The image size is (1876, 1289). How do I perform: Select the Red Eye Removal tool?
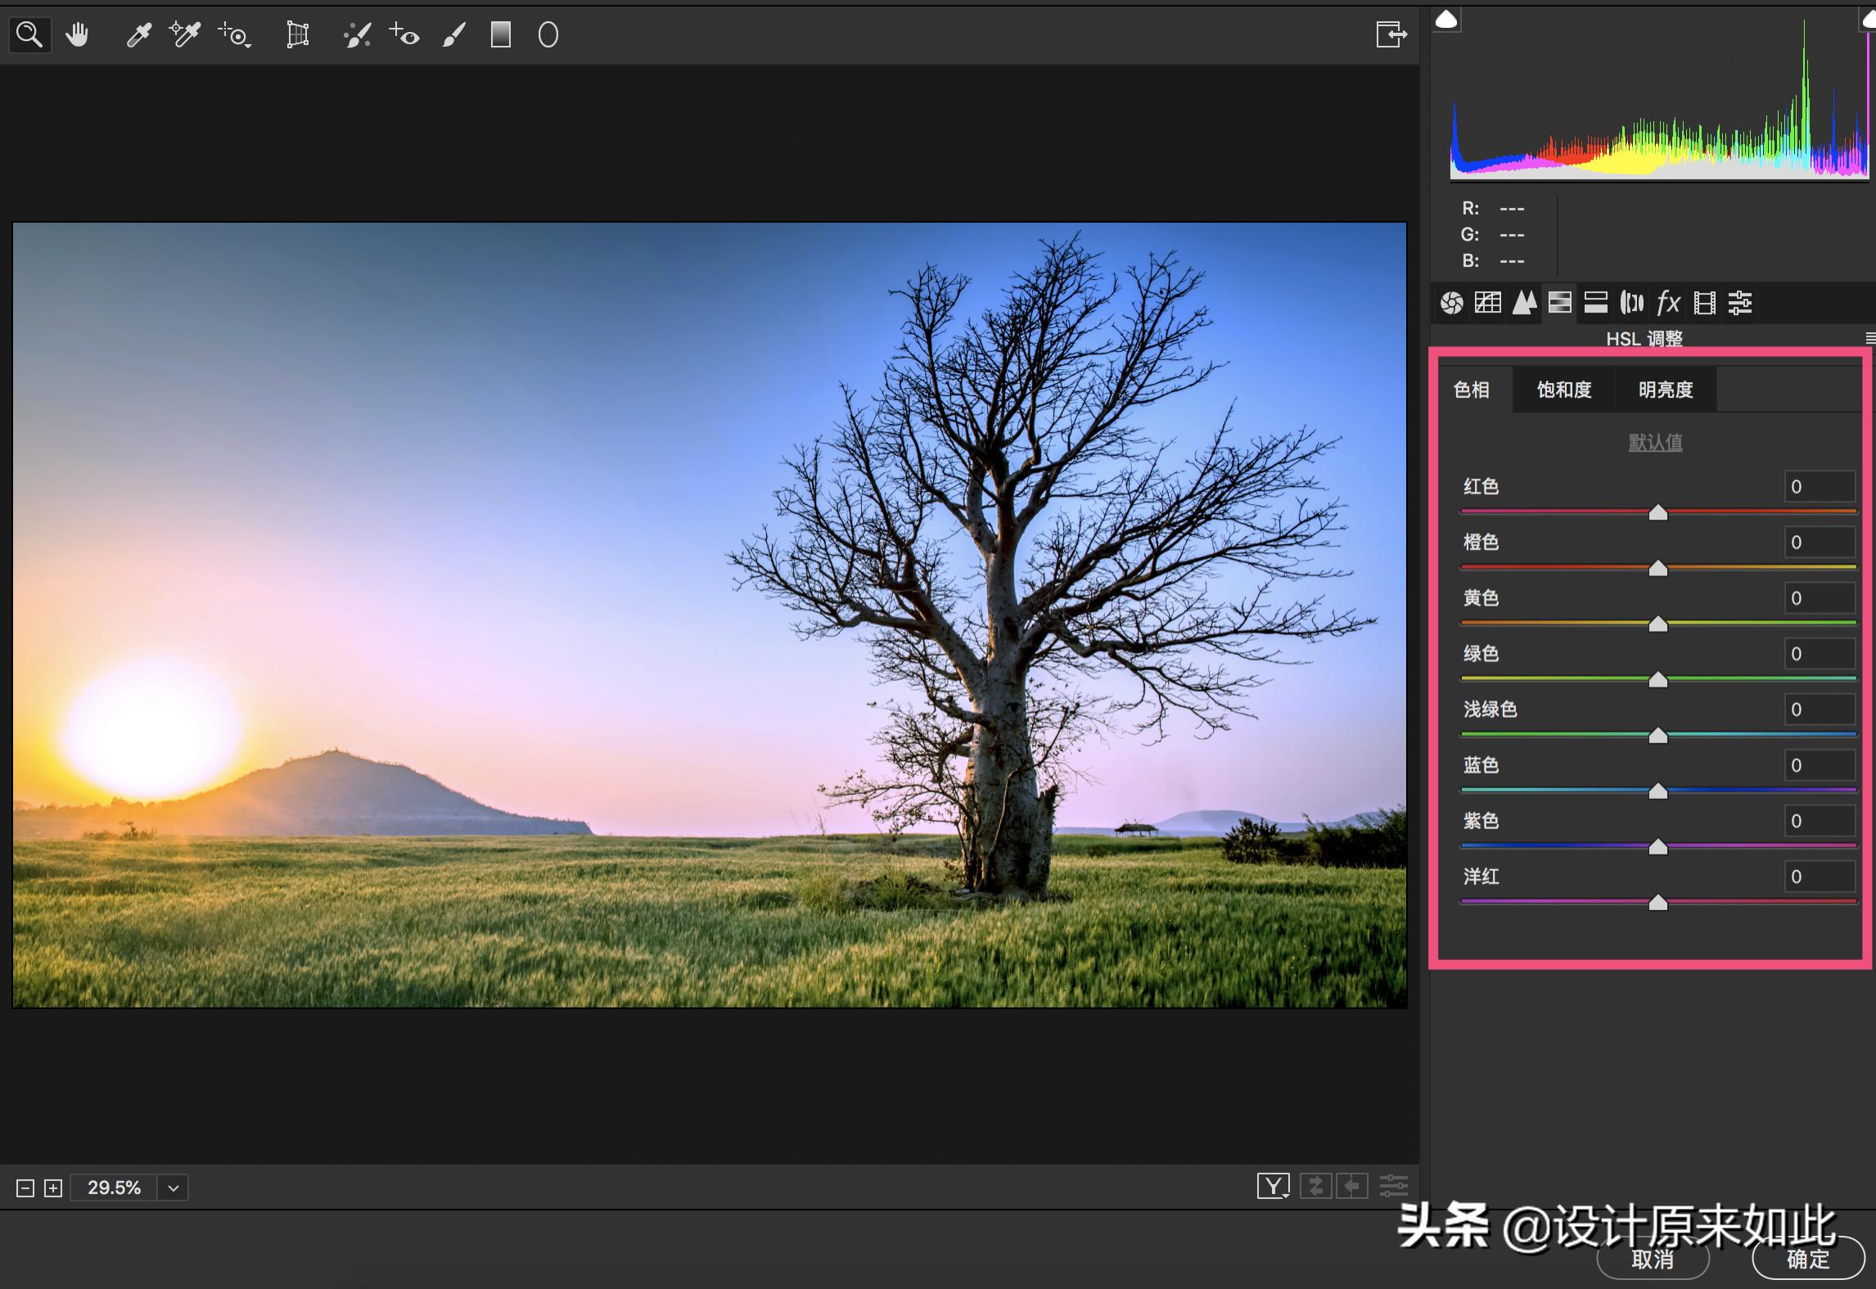click(x=404, y=34)
